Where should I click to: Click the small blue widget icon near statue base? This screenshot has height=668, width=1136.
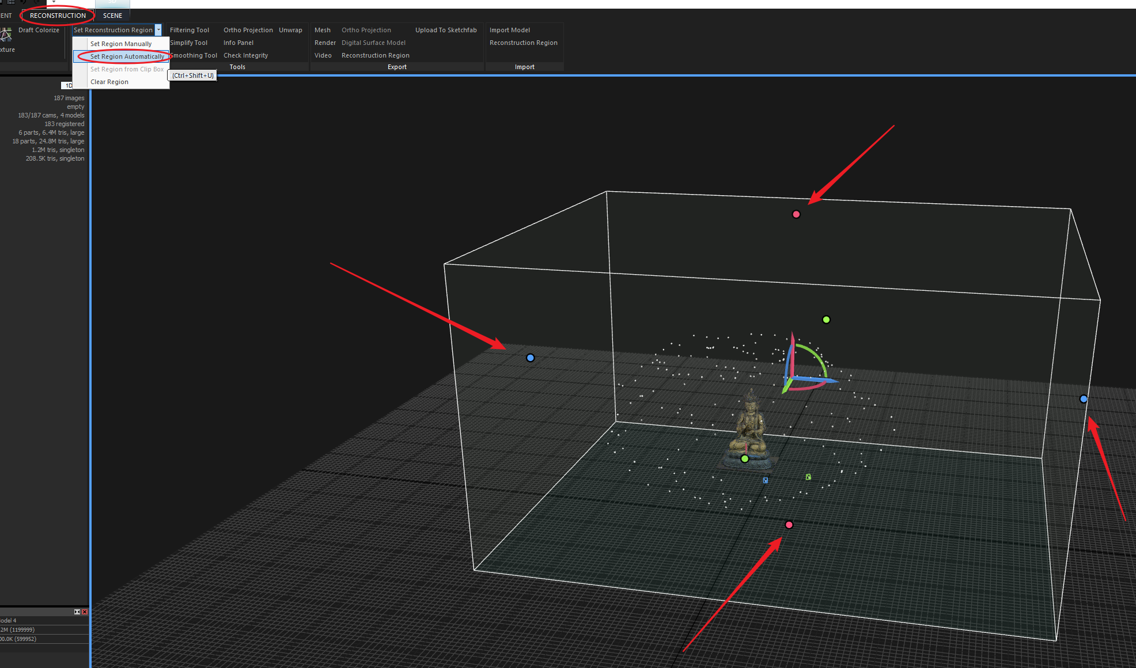tap(765, 480)
